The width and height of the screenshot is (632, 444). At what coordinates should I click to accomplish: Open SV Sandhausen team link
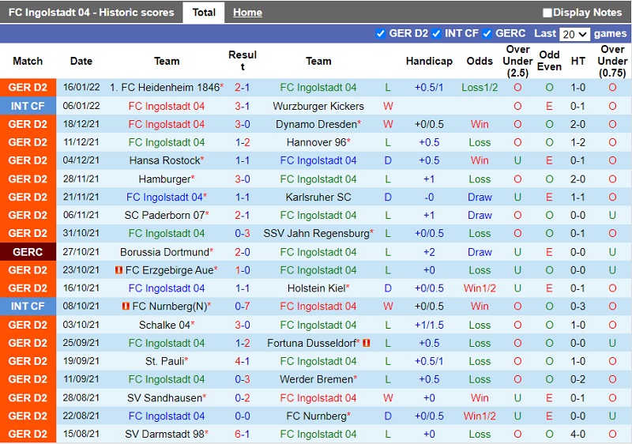(164, 397)
